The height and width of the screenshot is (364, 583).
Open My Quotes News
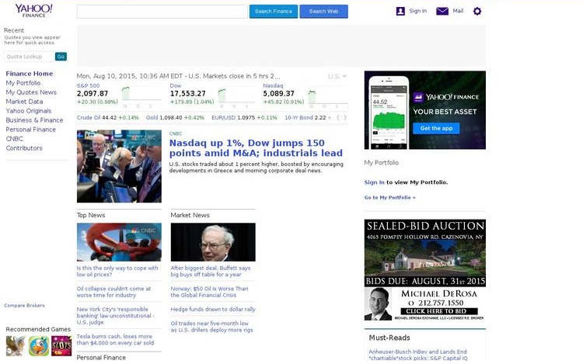pos(31,92)
